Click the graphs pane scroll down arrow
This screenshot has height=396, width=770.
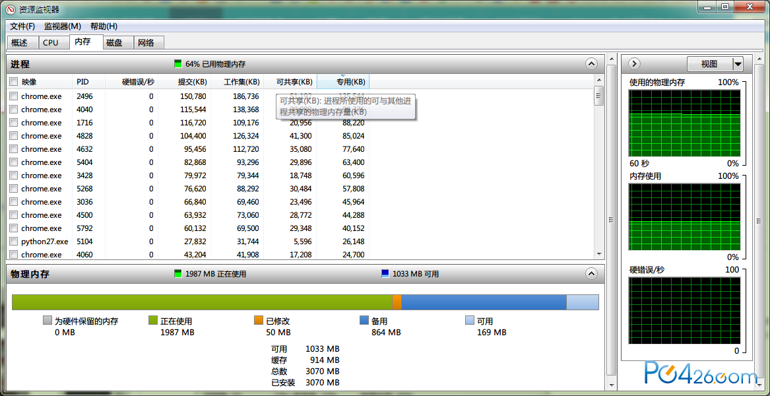coord(760,385)
